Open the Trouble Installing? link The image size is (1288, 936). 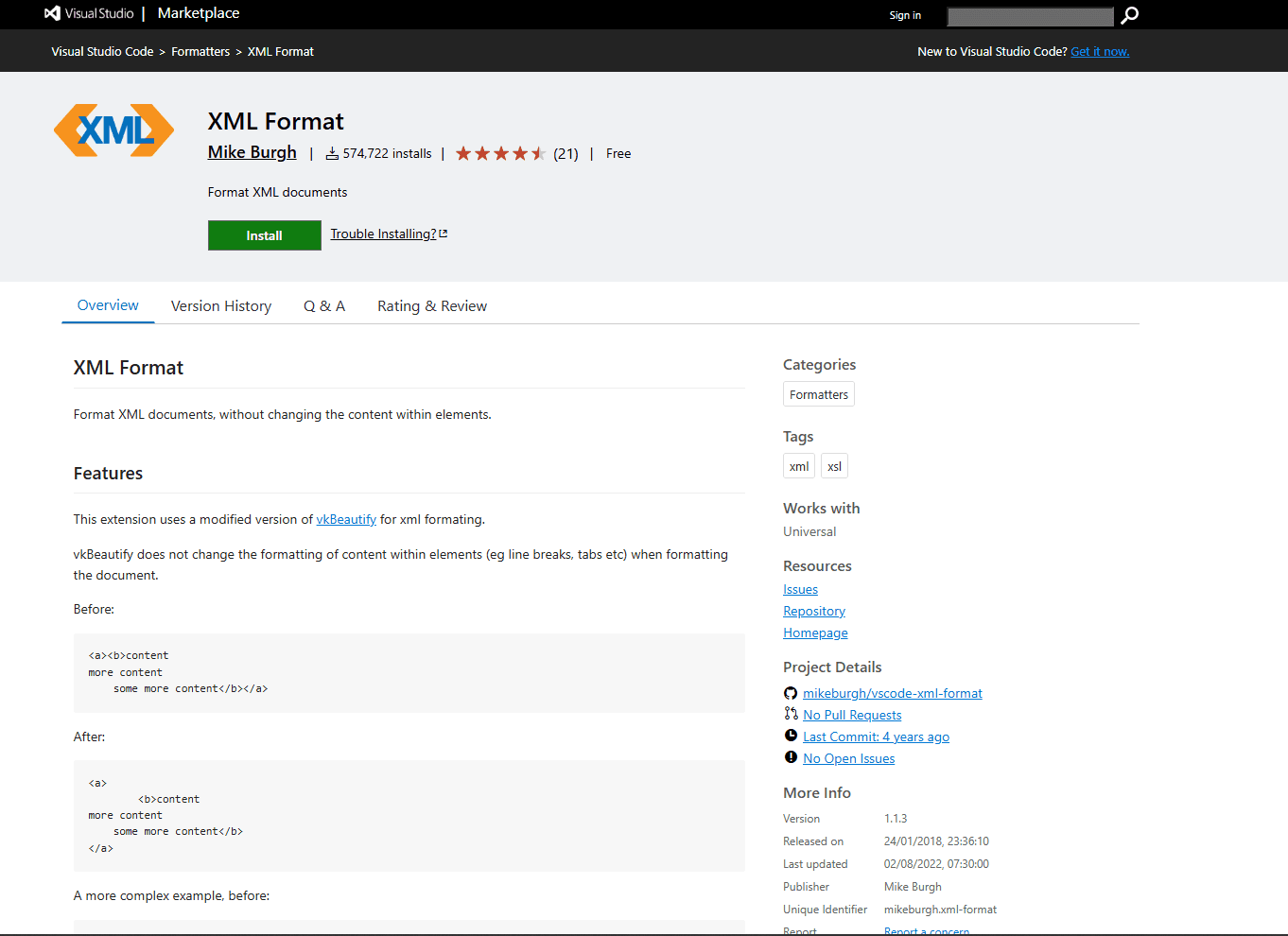(383, 234)
